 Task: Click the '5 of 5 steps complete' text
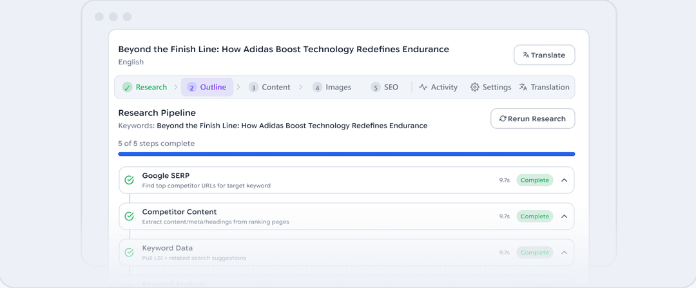point(156,143)
